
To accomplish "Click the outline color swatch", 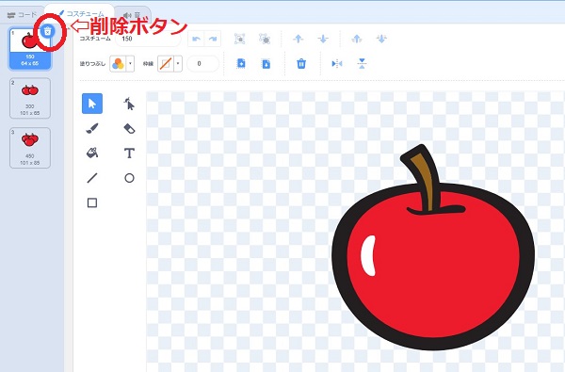I will point(166,64).
